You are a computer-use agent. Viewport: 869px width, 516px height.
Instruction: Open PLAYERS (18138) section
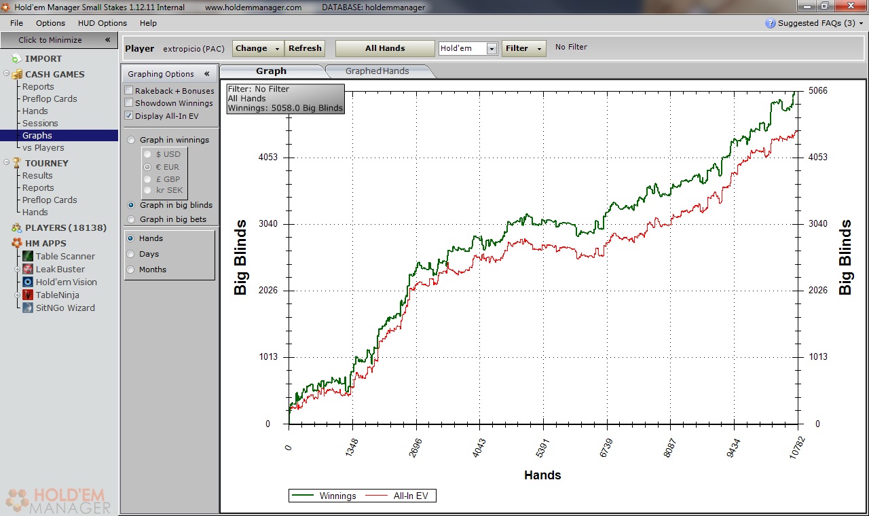pos(66,227)
